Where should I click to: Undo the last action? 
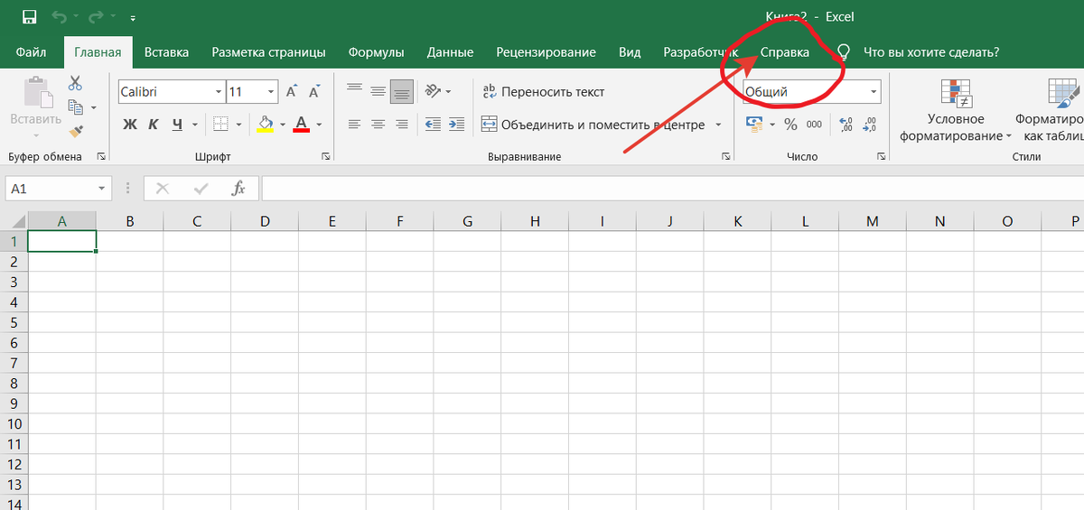pyautogui.click(x=61, y=17)
